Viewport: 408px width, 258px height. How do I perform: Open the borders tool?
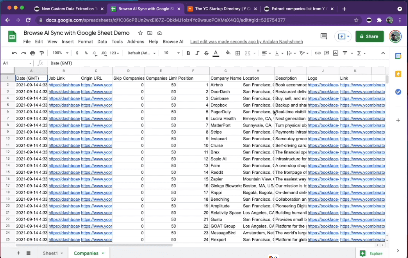pyautogui.click(x=238, y=53)
